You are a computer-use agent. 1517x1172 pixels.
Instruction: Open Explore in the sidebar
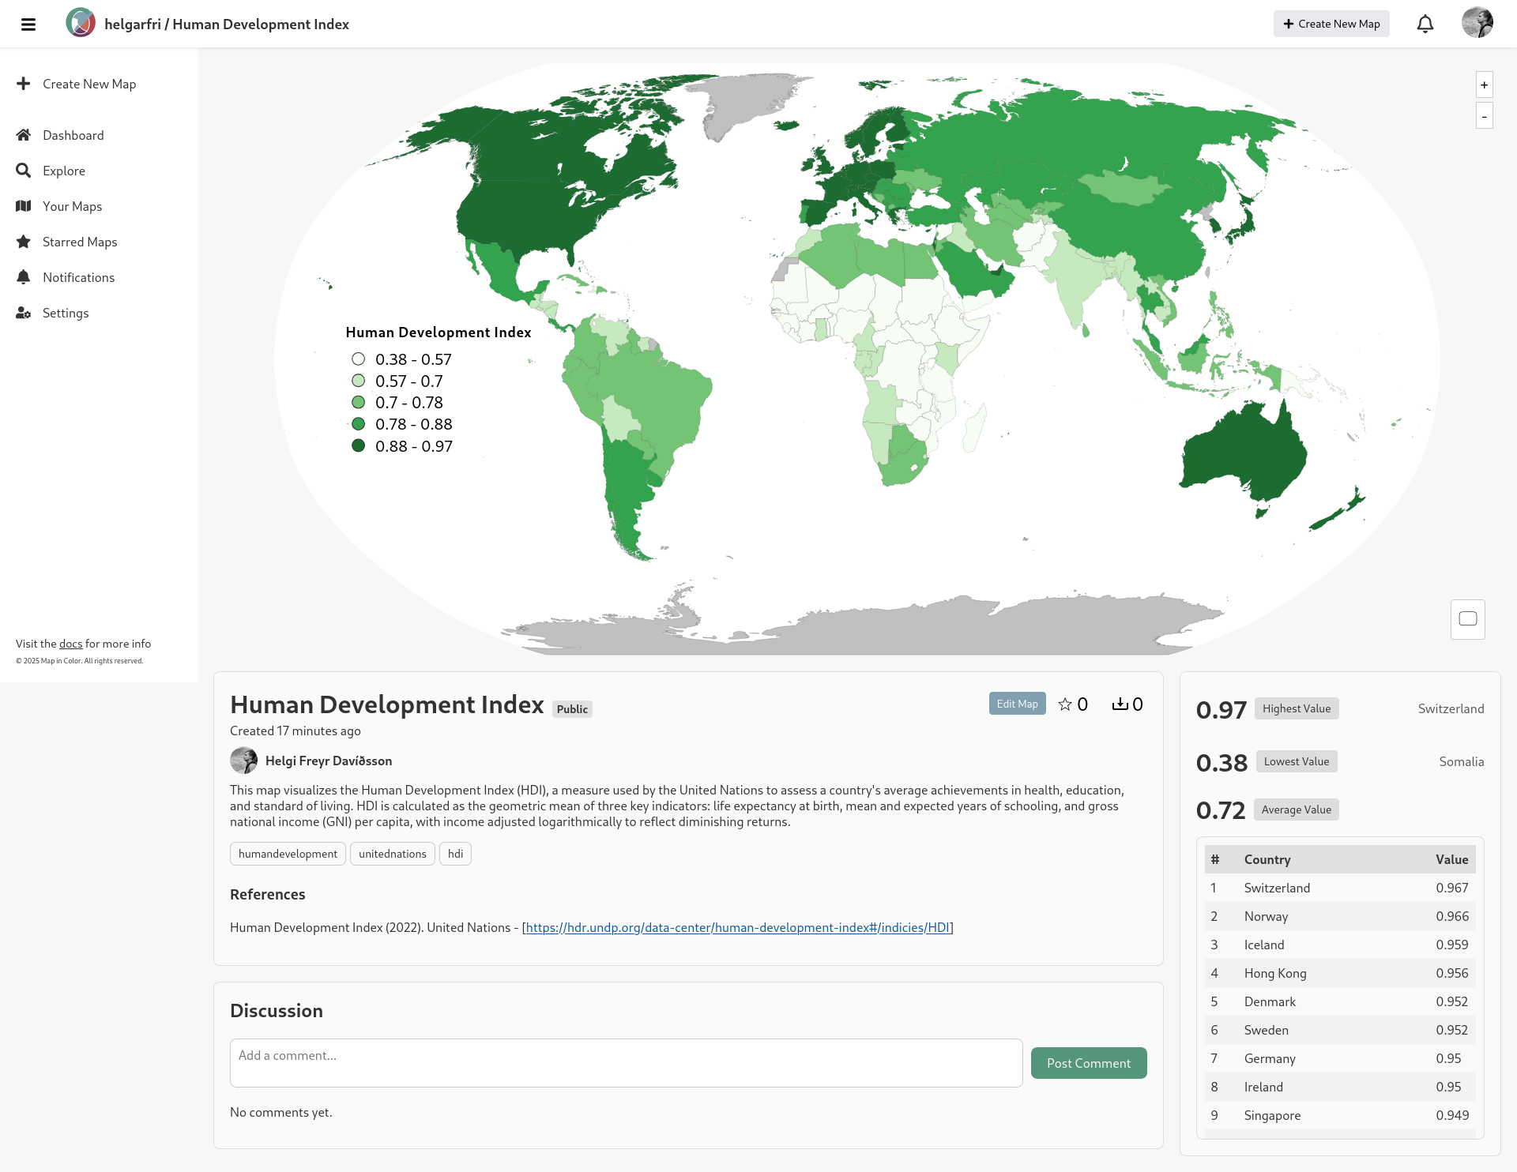(x=63, y=171)
